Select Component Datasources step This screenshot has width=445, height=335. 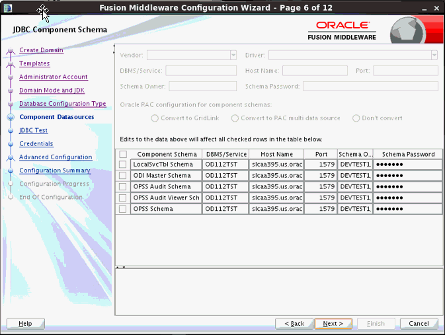coord(57,117)
